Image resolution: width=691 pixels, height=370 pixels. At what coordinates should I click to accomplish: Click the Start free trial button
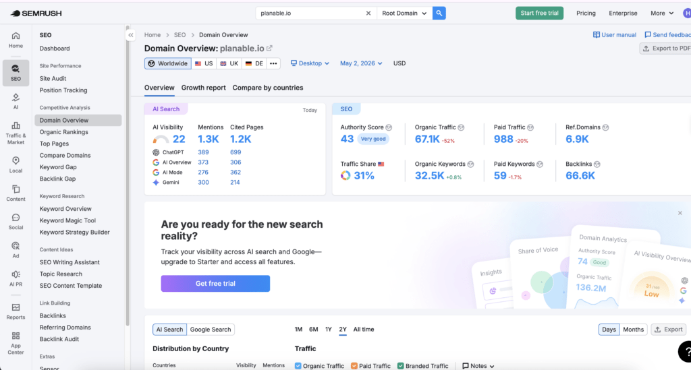pos(539,13)
